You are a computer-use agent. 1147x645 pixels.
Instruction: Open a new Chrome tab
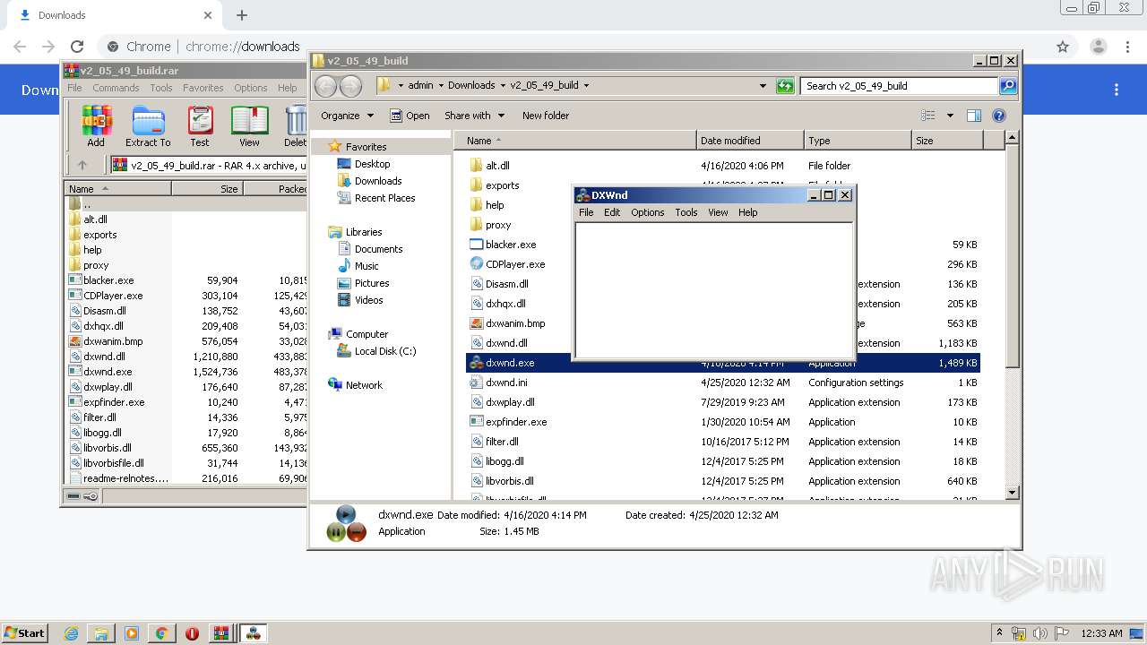tap(242, 15)
